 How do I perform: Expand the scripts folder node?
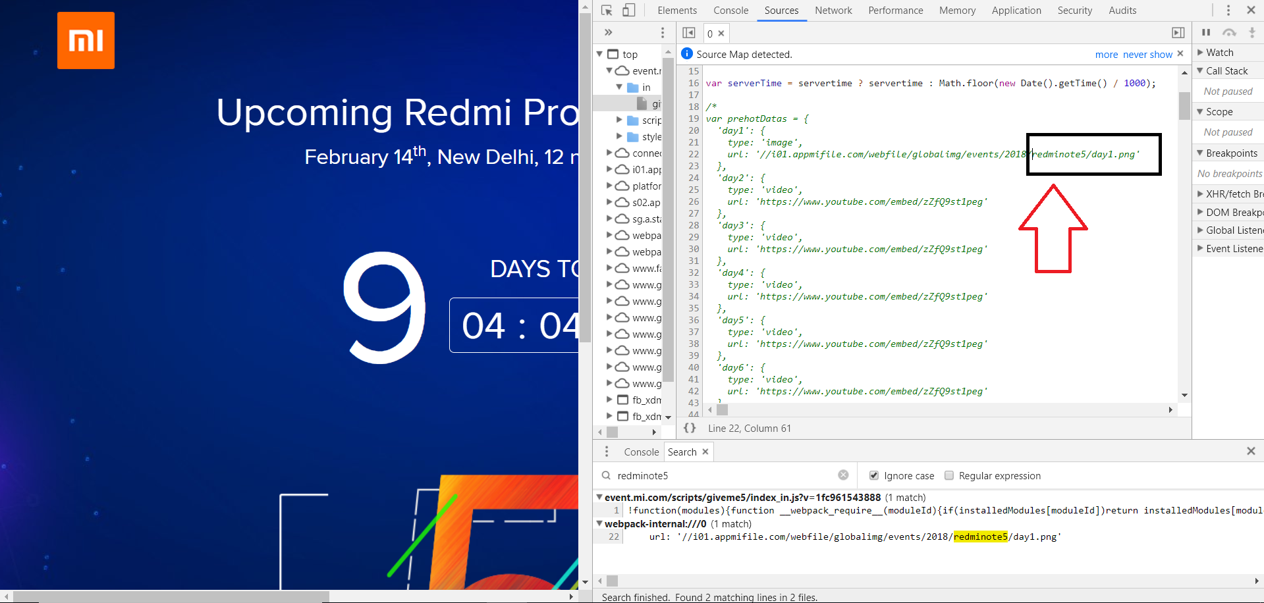619,120
